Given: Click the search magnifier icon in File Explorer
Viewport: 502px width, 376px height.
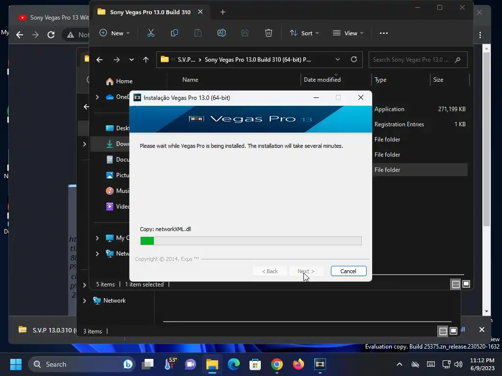Looking at the screenshot, I should point(458,60).
